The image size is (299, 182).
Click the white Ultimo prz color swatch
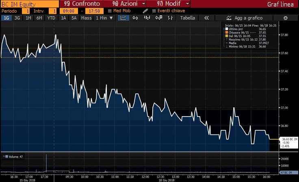point(227,29)
